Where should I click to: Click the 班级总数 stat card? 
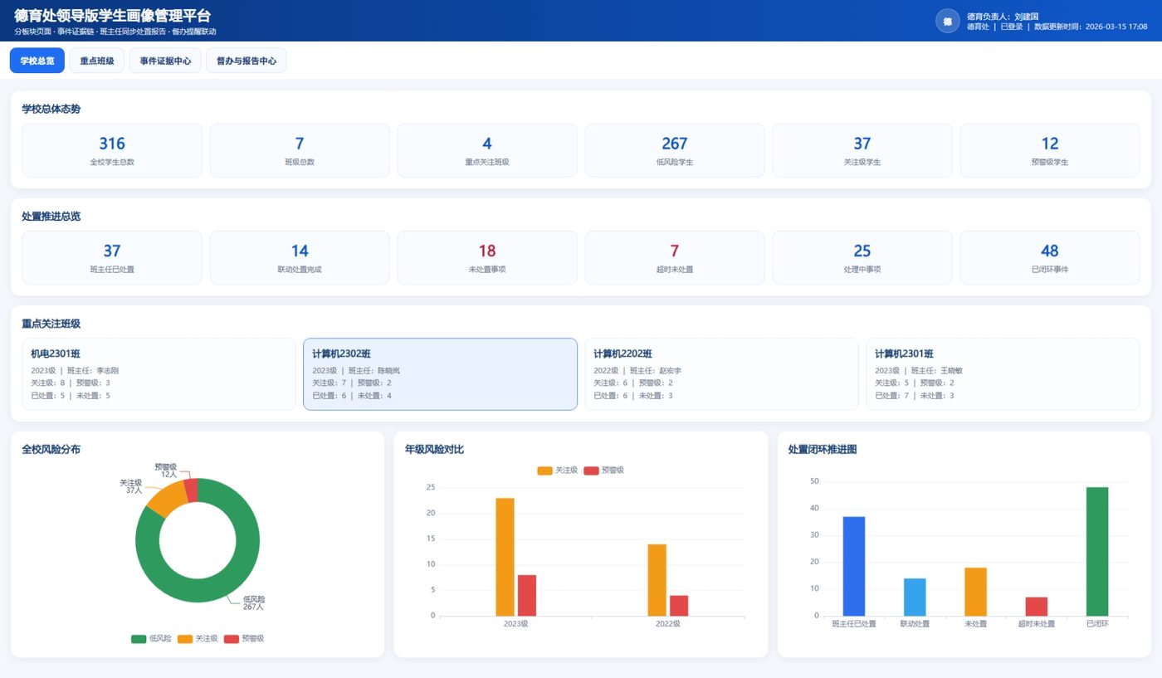(x=300, y=150)
